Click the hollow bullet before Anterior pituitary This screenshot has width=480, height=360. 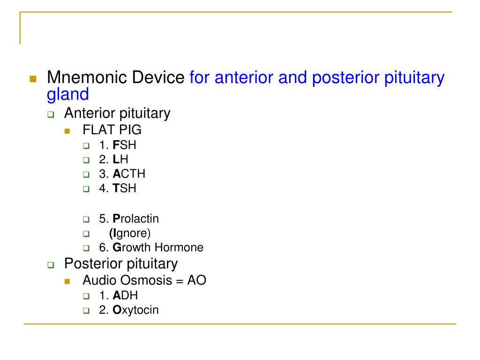click(x=51, y=115)
